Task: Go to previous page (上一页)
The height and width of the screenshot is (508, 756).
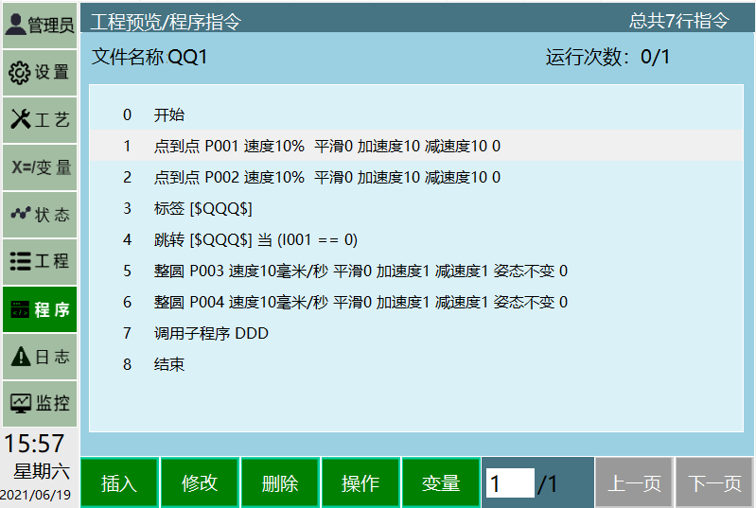Action: pos(633,483)
